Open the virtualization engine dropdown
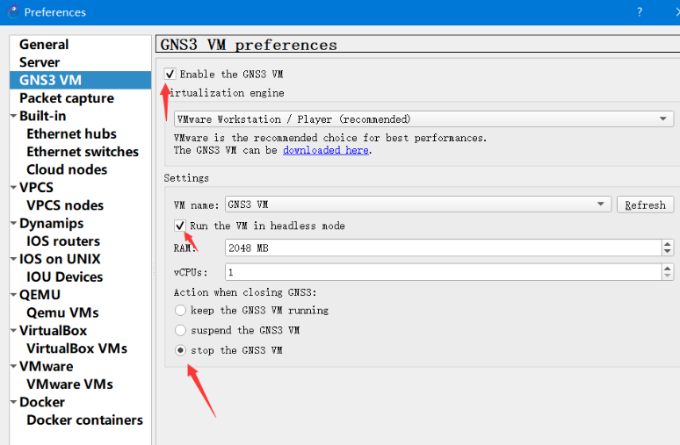 pyautogui.click(x=423, y=118)
